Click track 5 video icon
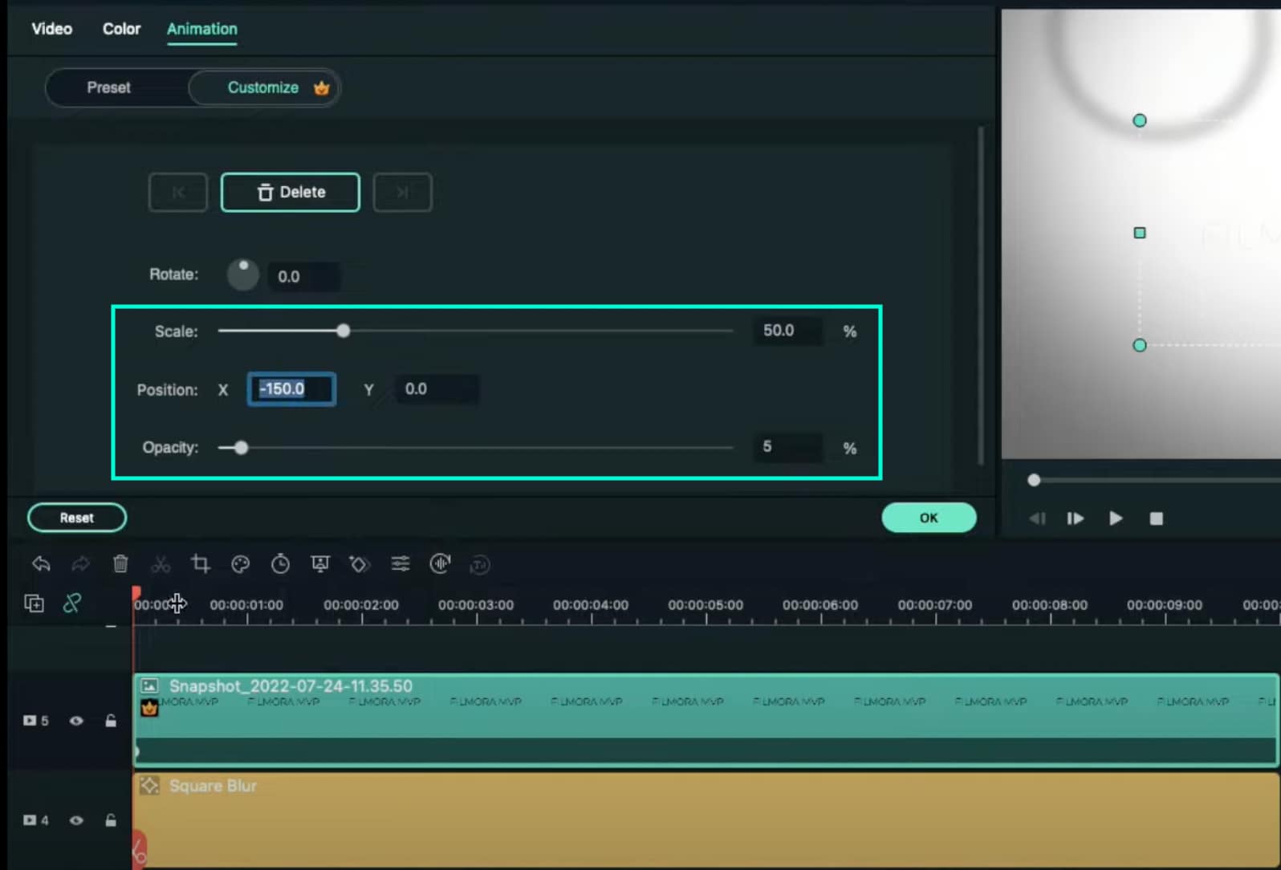Viewport: 1281px width, 870px height. (30, 721)
